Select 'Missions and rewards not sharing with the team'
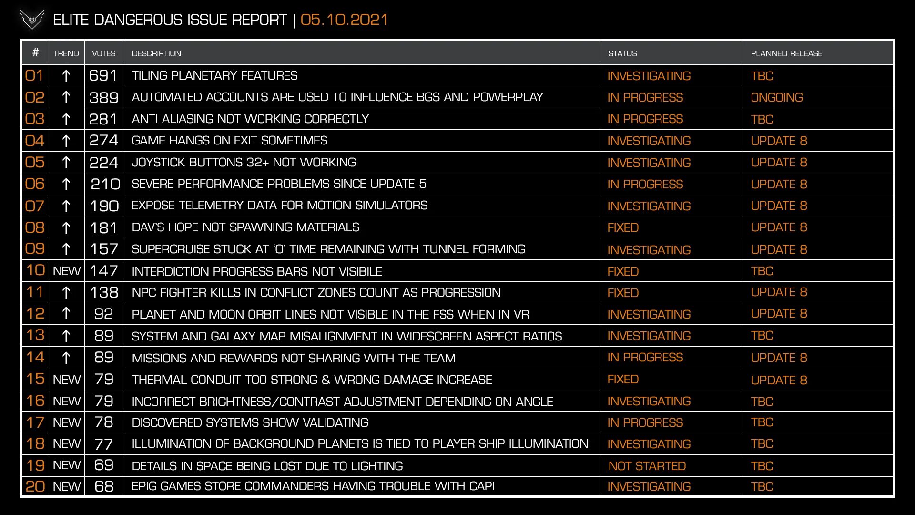This screenshot has height=515, width=915. point(294,358)
